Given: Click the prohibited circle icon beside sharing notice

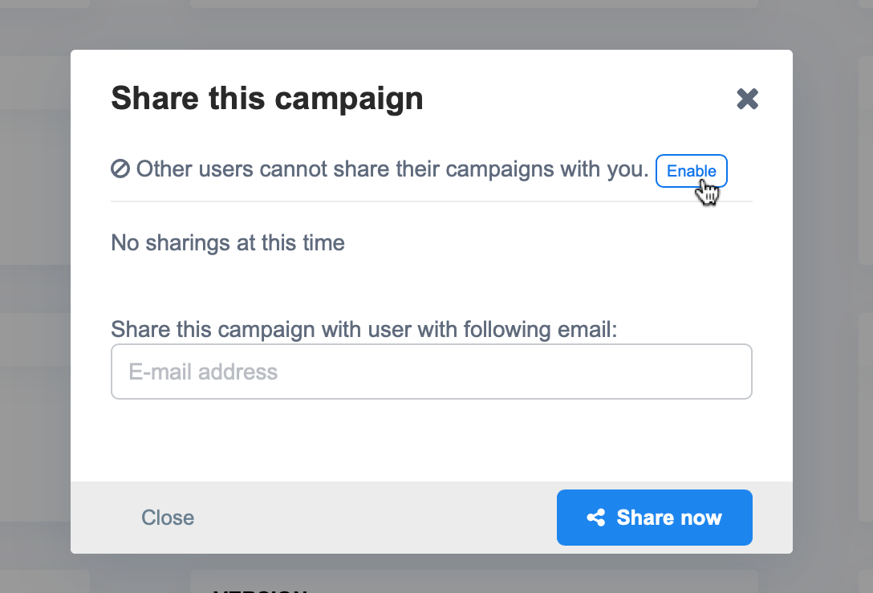Looking at the screenshot, I should pos(120,169).
